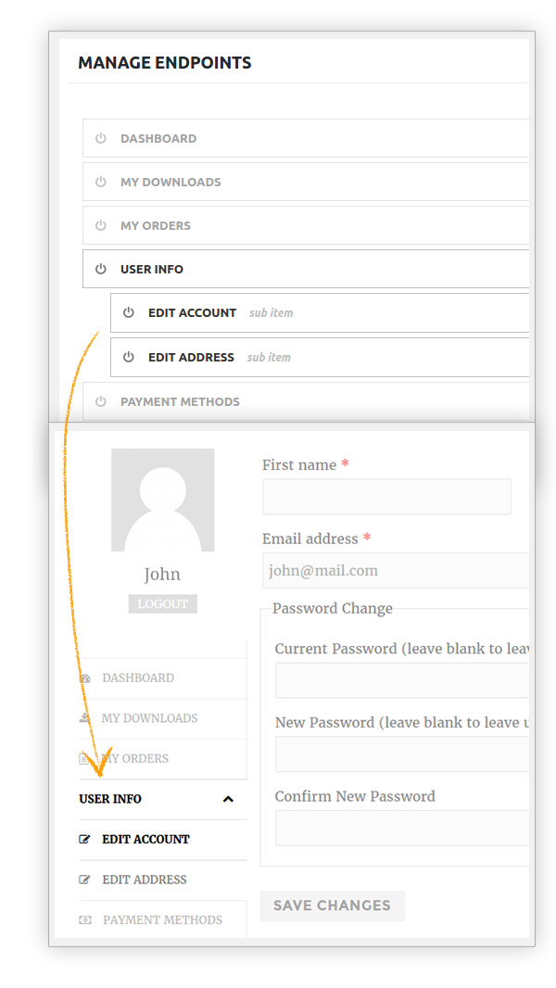556x988 pixels.
Task: Click the My Downloads download icon
Action: pos(84,717)
